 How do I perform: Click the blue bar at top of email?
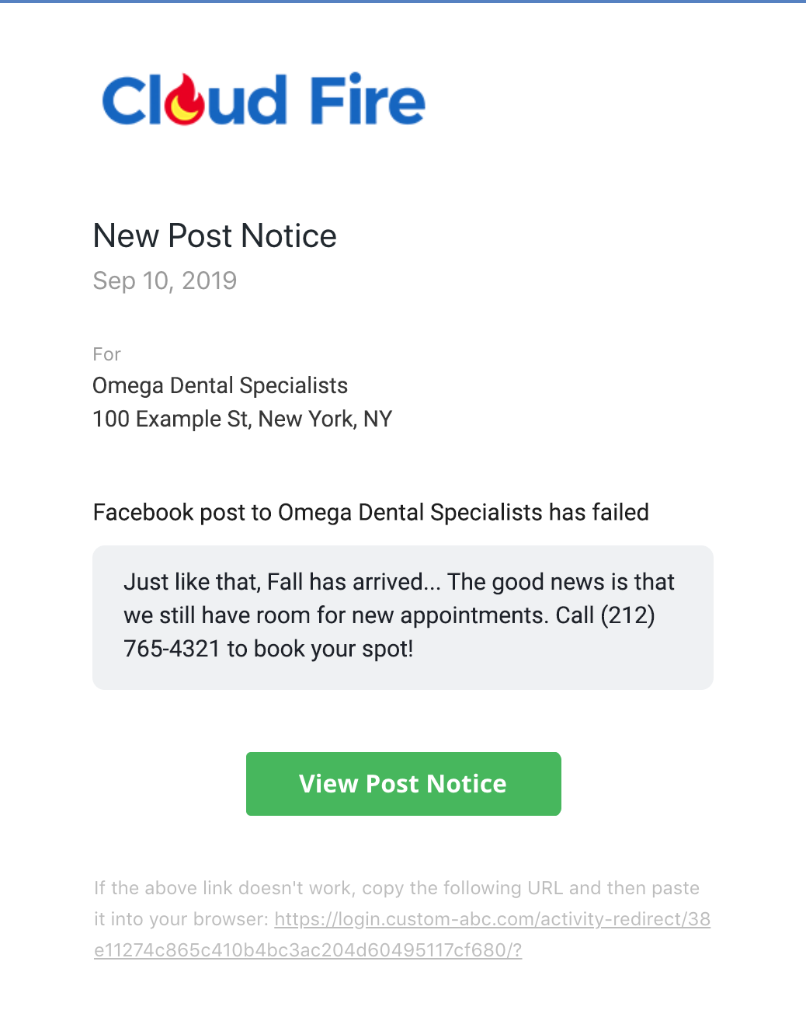403,2
